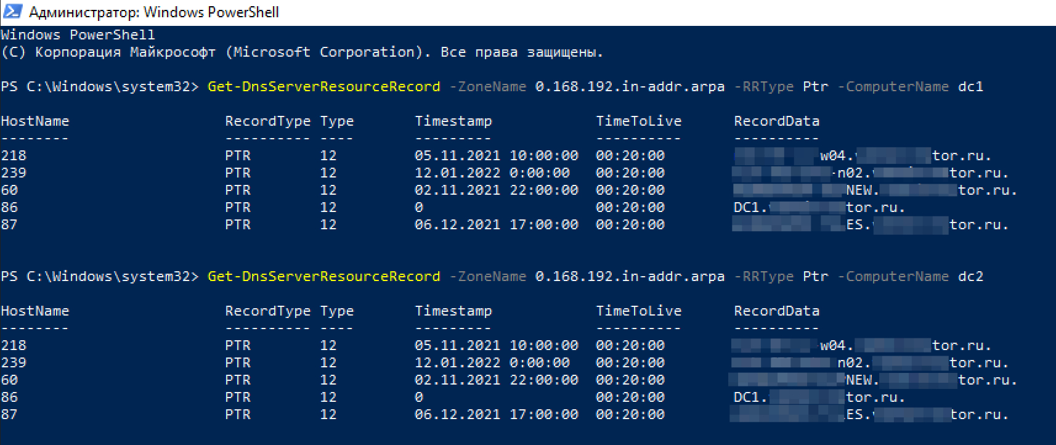Click DC1 record data in second table
1056x445 pixels.
pos(819,397)
